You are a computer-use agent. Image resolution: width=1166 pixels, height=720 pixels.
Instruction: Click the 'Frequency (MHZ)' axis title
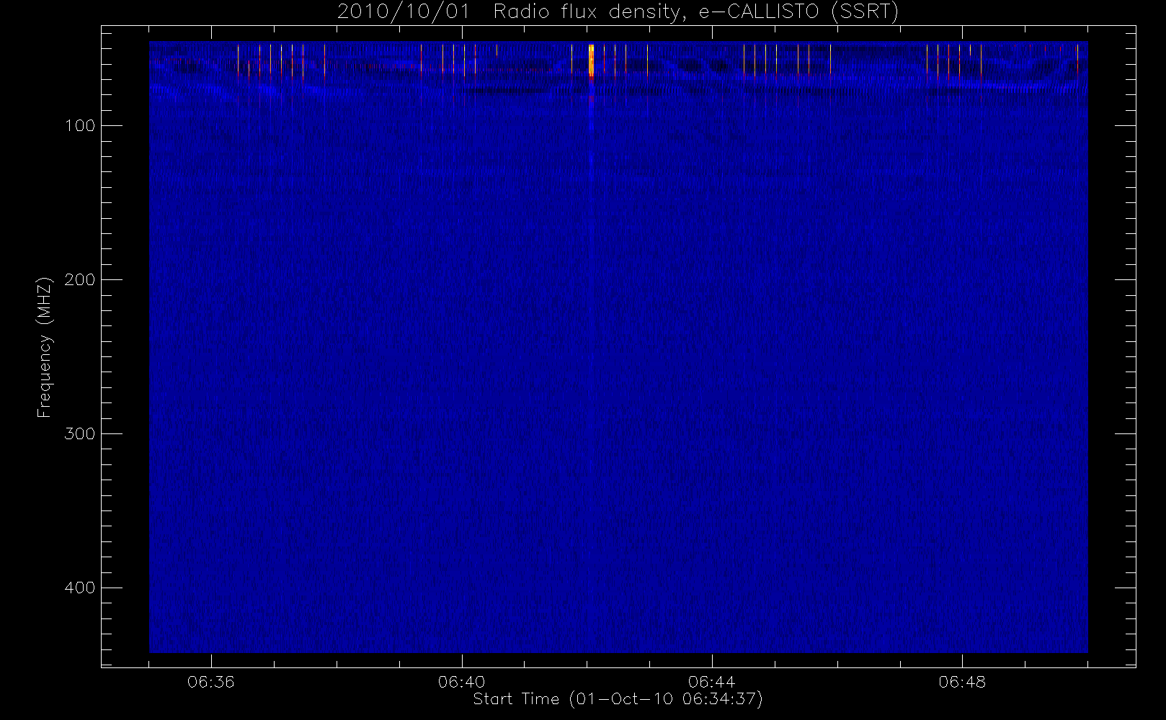coord(45,346)
